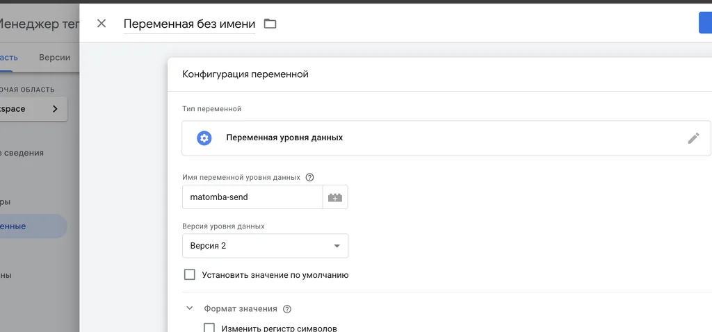Open help icon next to 'Имя переменной уровня данных'
Screen dimensions: 712x332
(309, 177)
